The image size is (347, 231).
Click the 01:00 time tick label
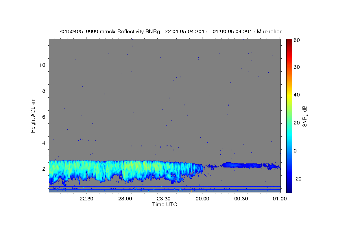pos(280,199)
